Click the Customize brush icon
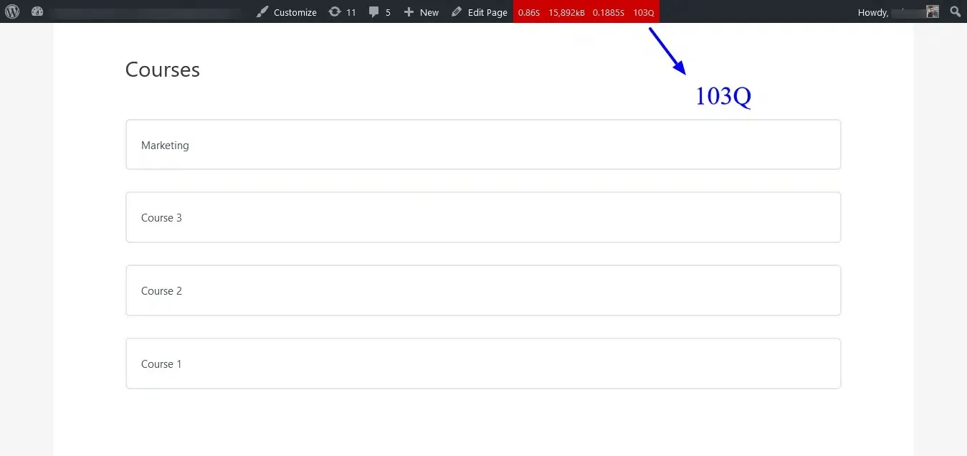 (262, 11)
